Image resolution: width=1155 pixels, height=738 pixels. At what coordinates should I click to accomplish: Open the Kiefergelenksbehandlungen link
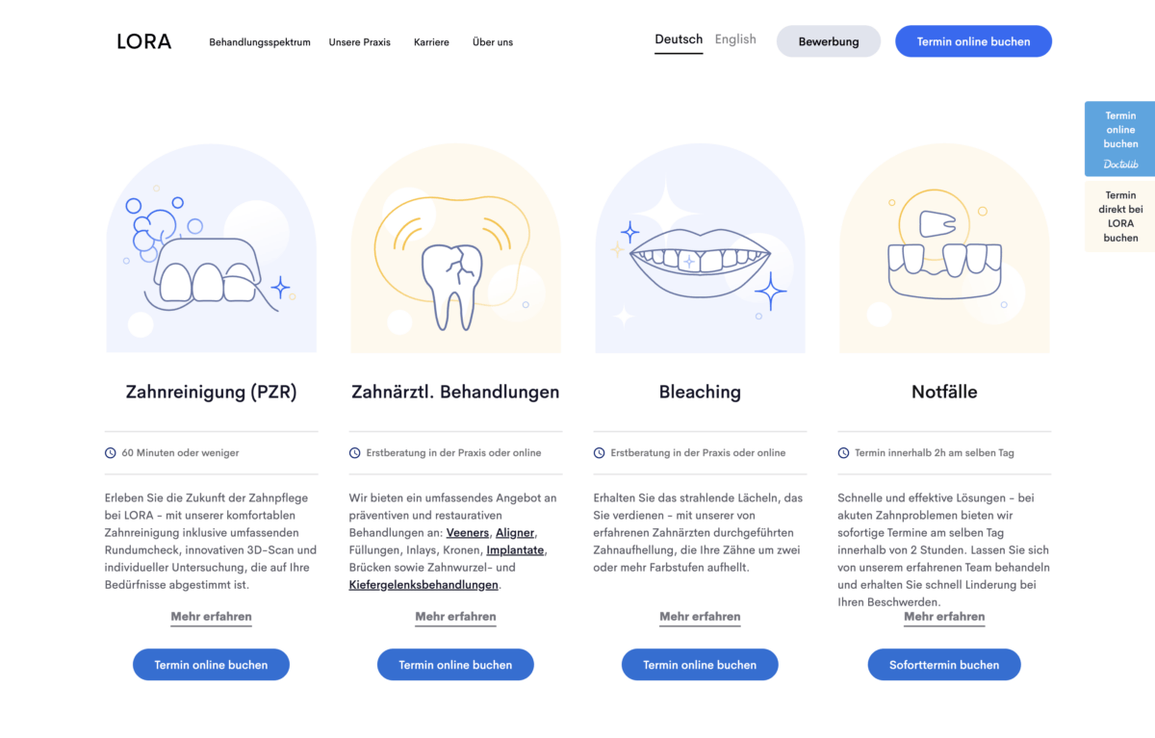click(423, 585)
